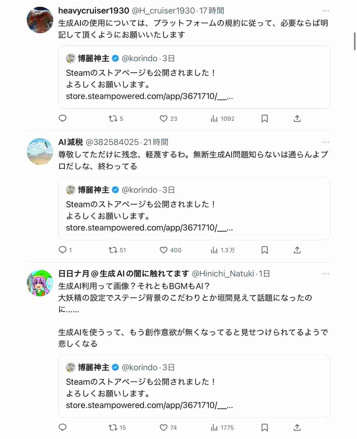Like the post with 400 likes
Viewport: 357px width, 439px height.
[164, 250]
